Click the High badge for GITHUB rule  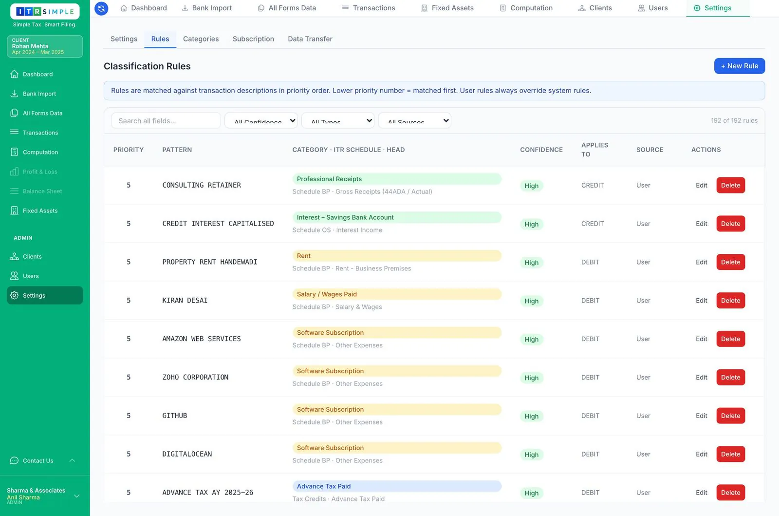pyautogui.click(x=531, y=416)
